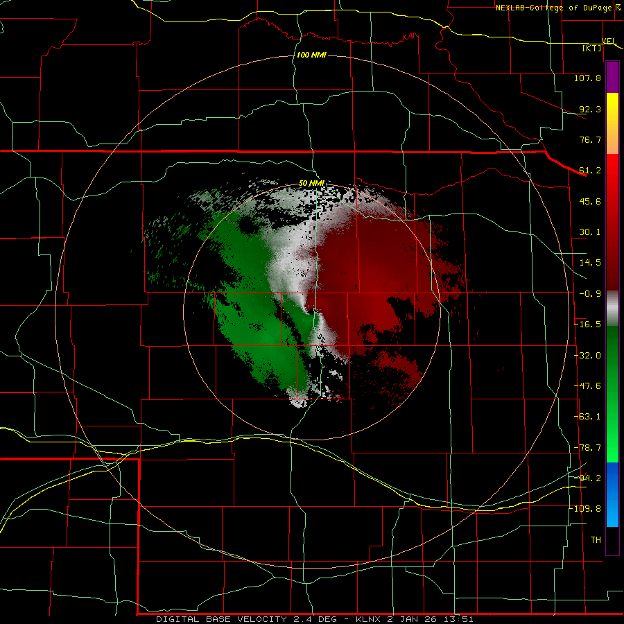Click the -32.0 velocity scale value
This screenshot has width=624, height=624.
click(587, 356)
